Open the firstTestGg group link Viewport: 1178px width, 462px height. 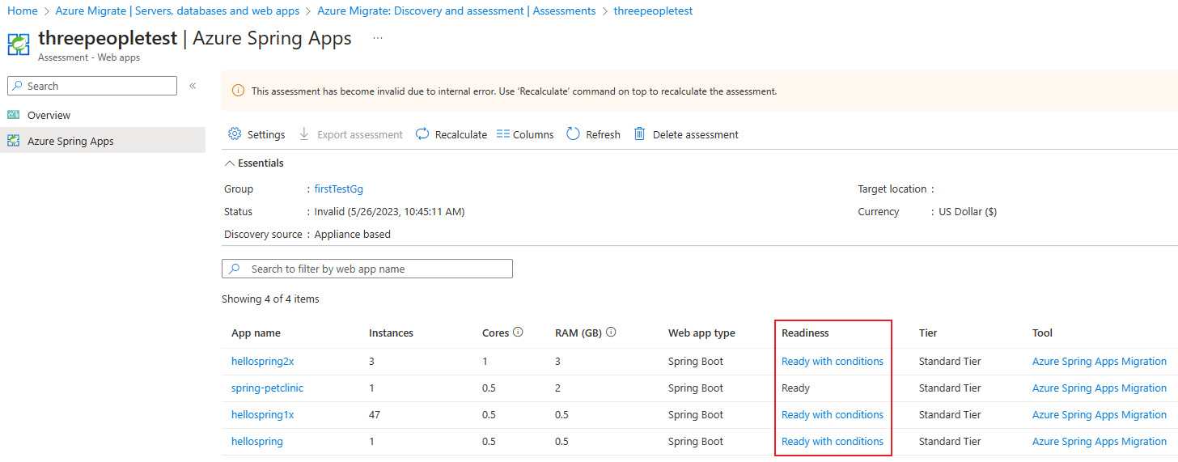tap(338, 189)
